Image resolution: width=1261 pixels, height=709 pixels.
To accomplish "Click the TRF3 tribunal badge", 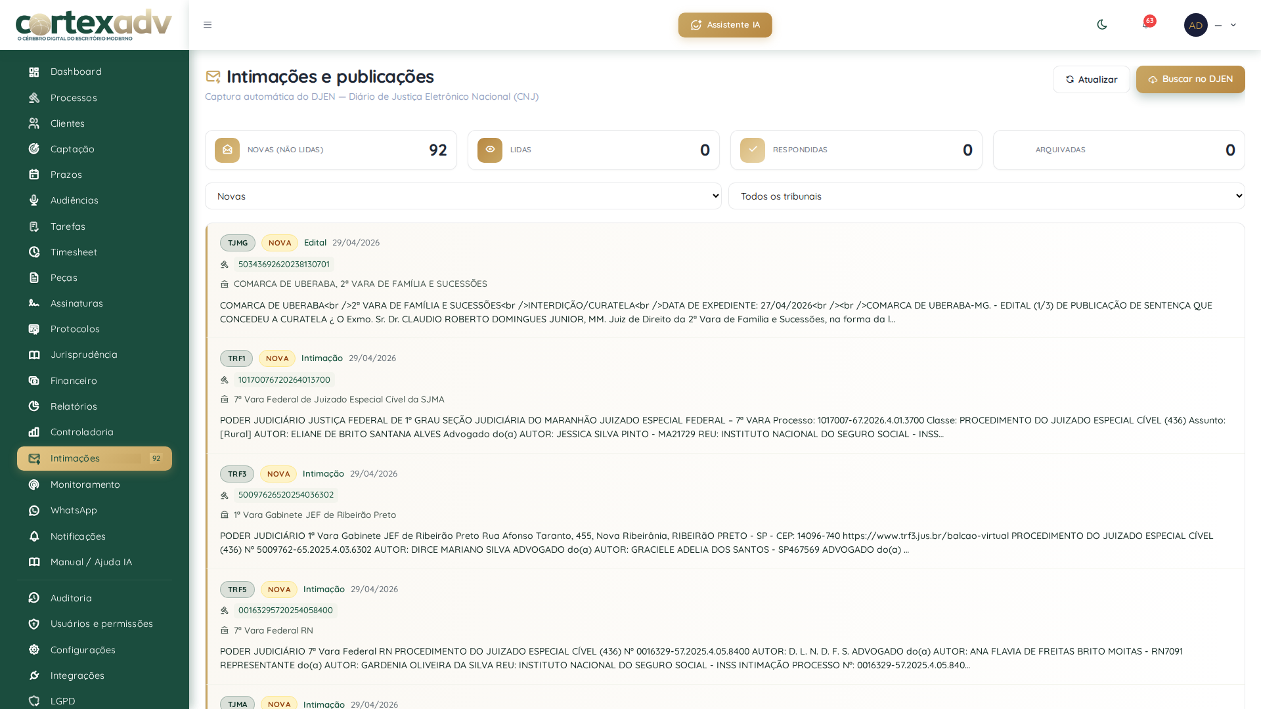I will [237, 474].
